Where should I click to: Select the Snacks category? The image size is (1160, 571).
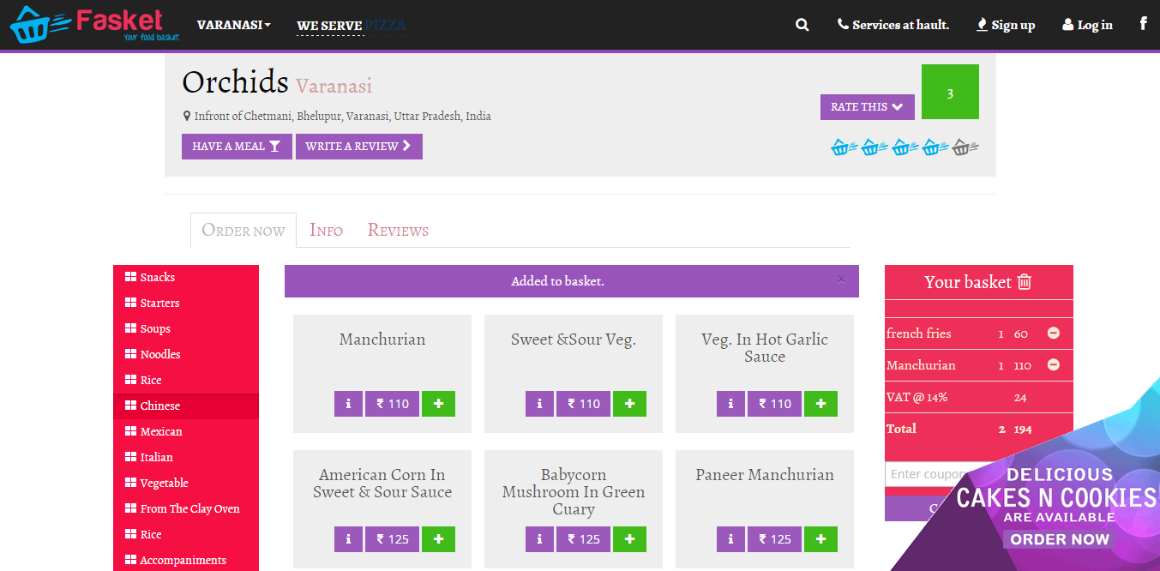(186, 277)
